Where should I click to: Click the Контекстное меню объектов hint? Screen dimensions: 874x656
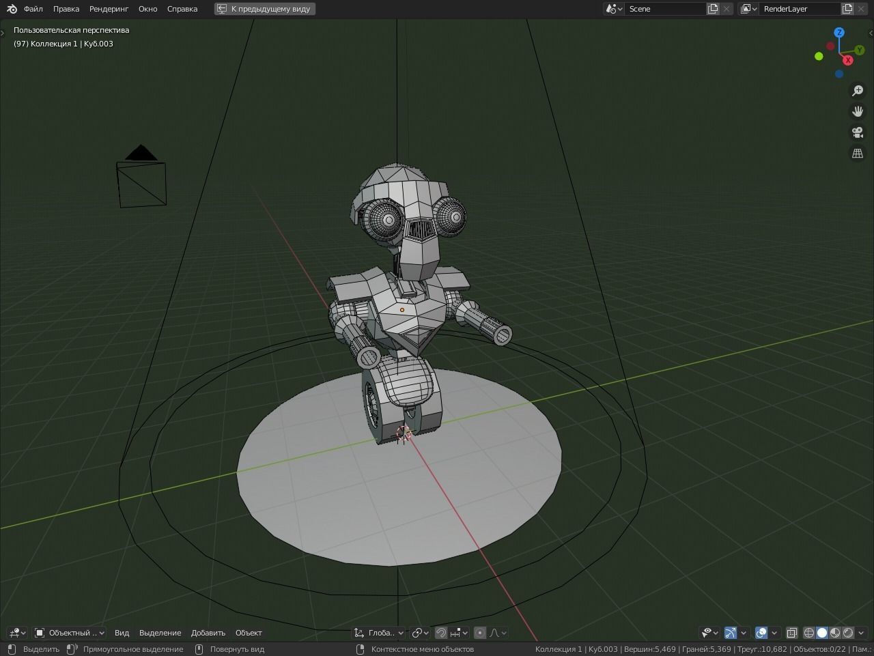(x=422, y=649)
